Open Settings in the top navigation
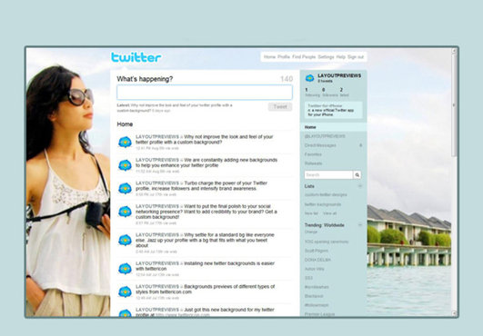This screenshot has width=483, height=336. [326, 57]
